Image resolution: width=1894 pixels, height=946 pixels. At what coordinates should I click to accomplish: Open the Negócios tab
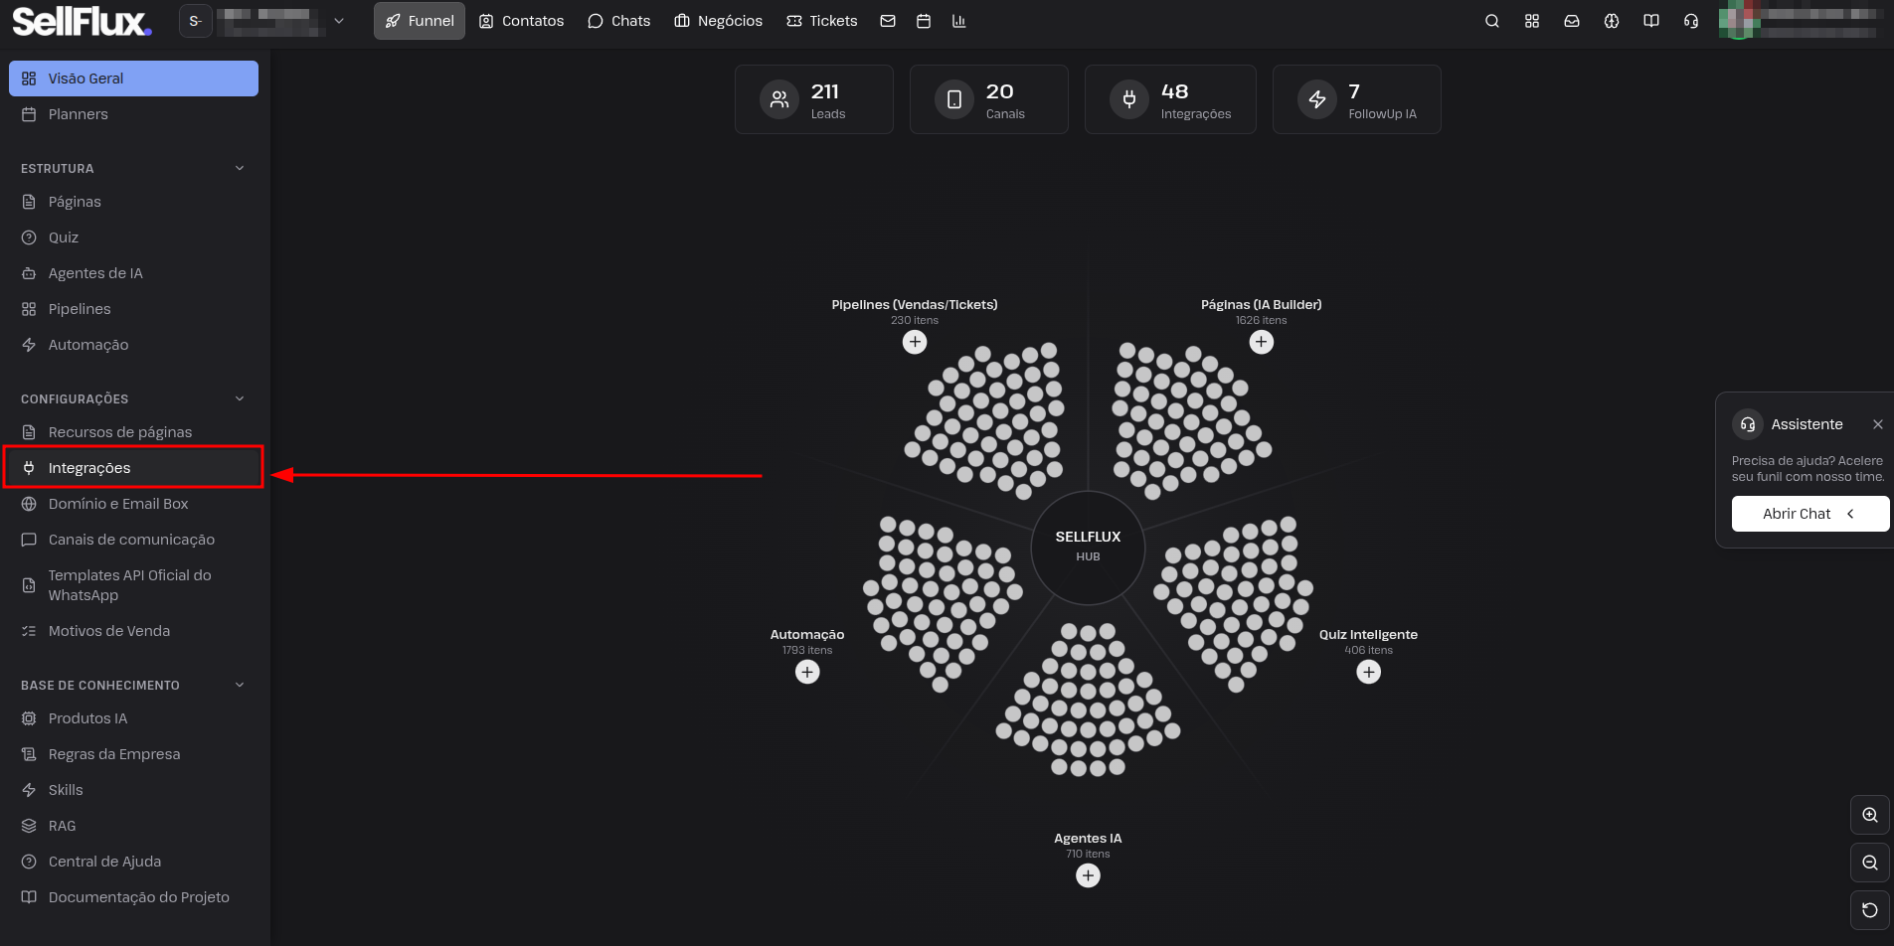[x=718, y=21]
